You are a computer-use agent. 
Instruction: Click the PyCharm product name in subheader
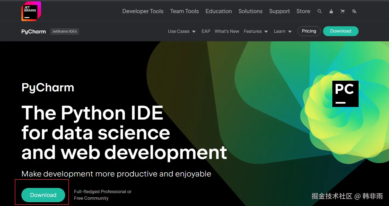coord(34,31)
